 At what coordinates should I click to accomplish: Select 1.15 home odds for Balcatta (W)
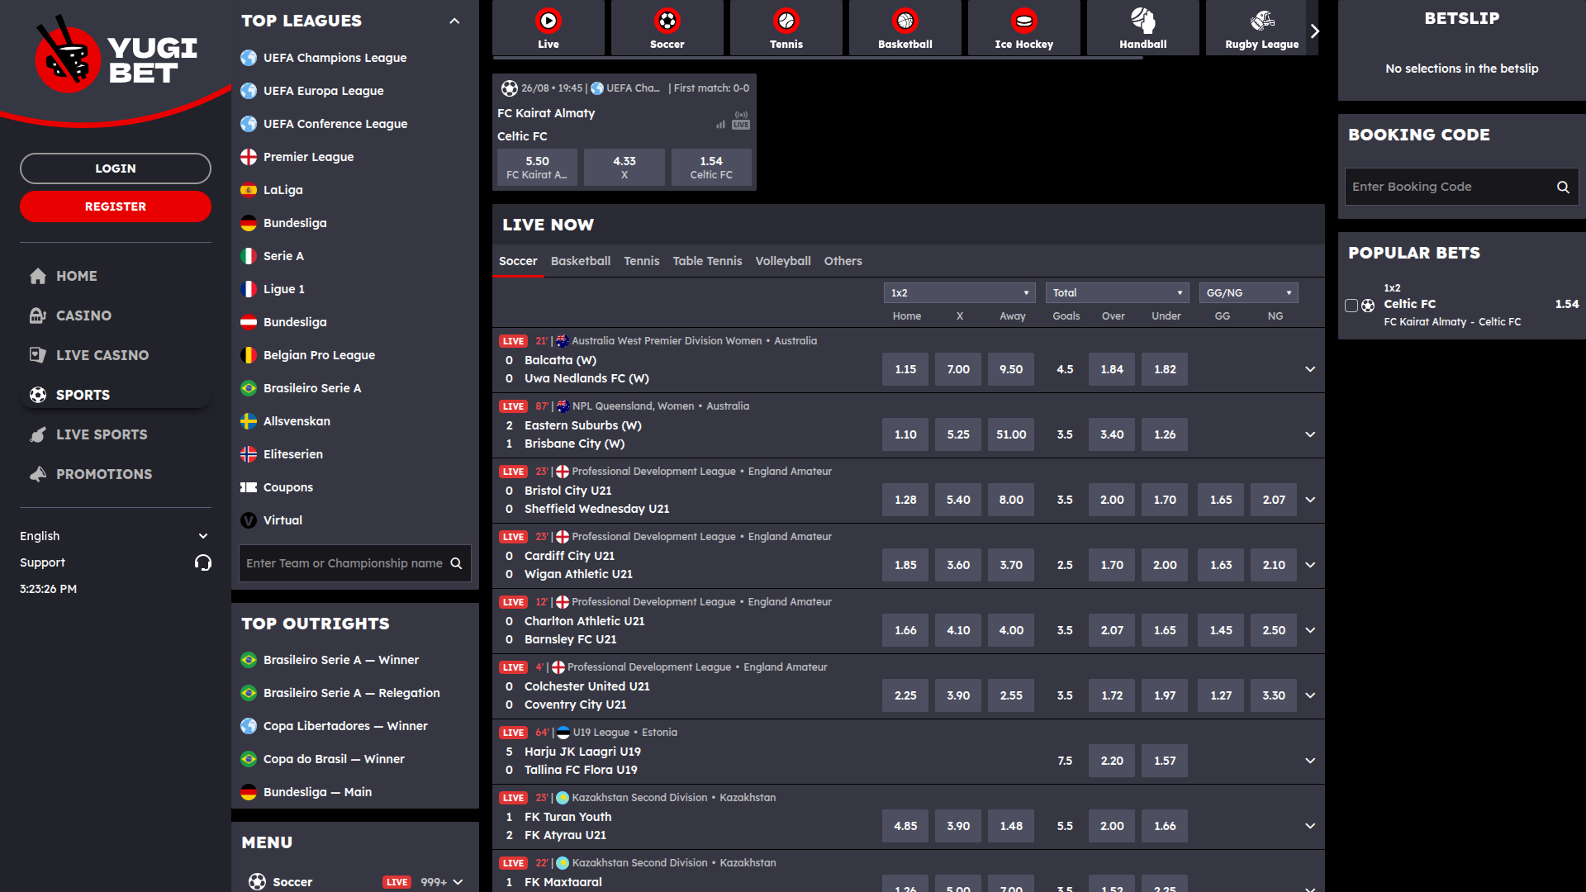coord(905,369)
